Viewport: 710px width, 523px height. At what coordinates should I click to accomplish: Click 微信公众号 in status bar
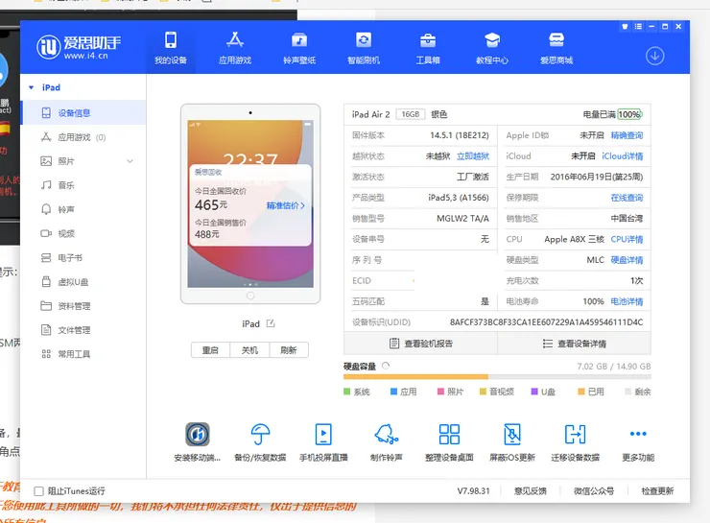click(x=594, y=490)
